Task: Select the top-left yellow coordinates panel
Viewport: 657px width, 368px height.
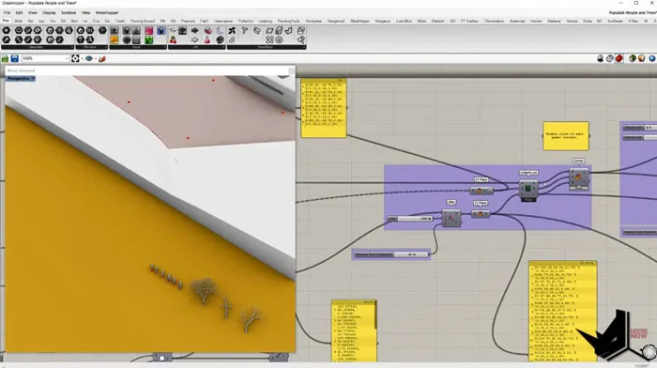Action: pyautogui.click(x=324, y=107)
